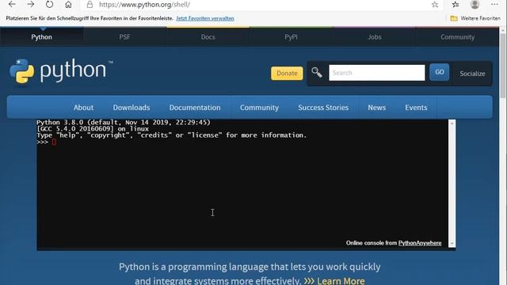Open the browser settings ellipsis menu

point(494,4)
